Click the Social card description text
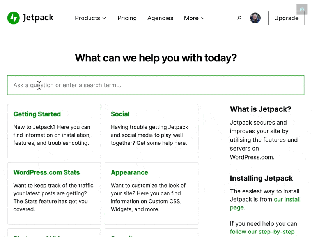 [149, 135]
